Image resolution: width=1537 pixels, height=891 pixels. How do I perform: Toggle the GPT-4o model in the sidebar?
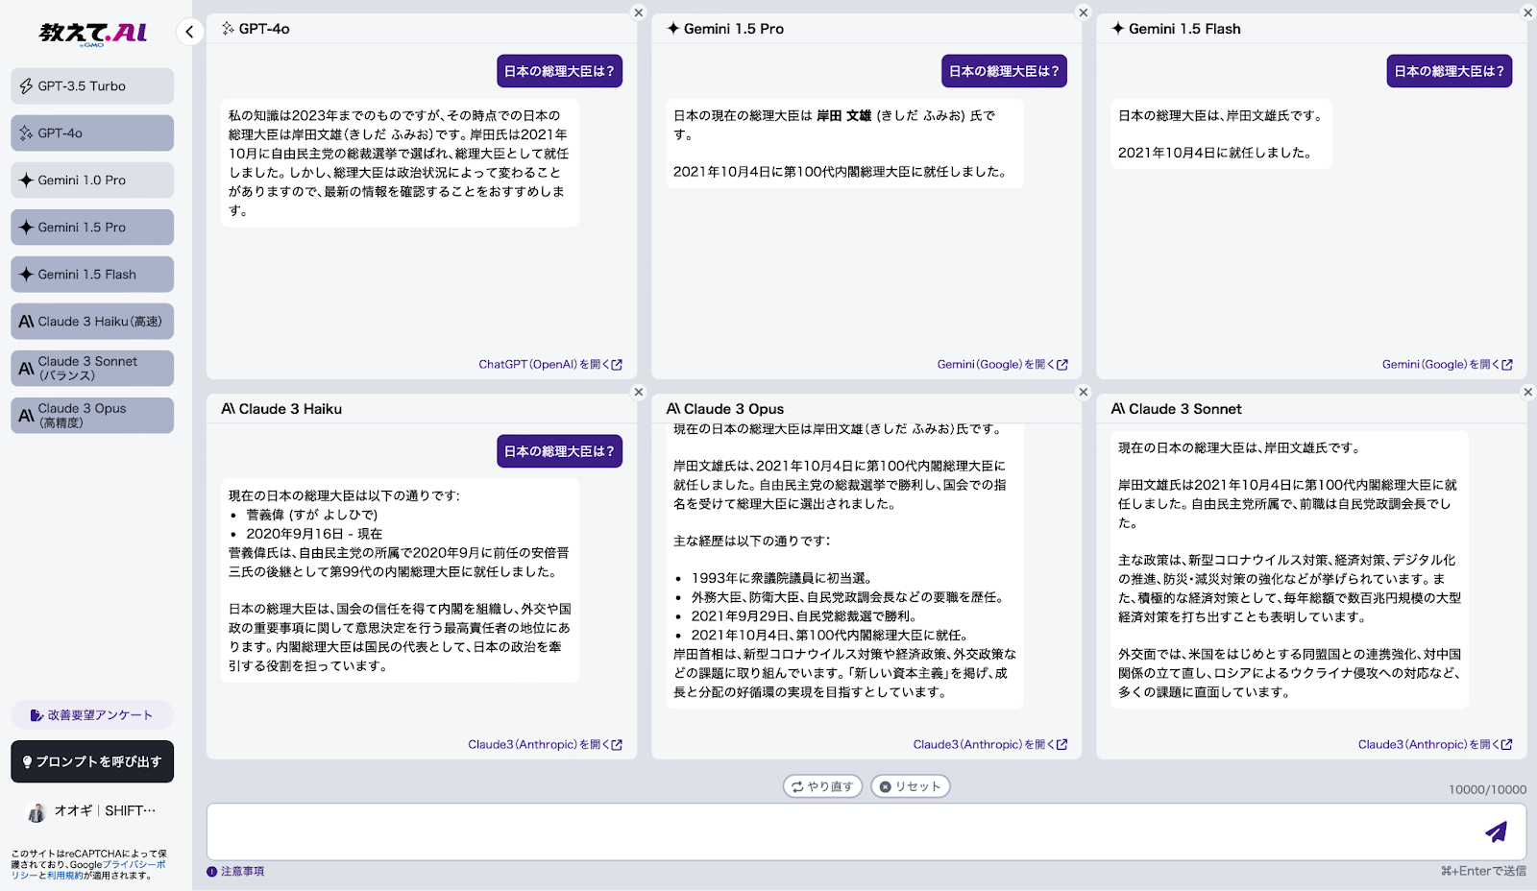pos(92,132)
